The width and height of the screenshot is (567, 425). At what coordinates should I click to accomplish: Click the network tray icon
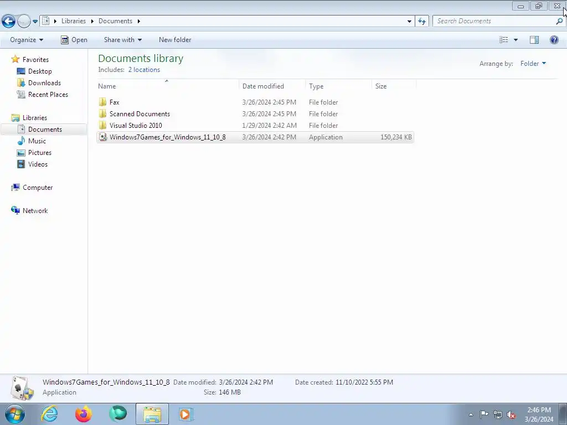(498, 414)
